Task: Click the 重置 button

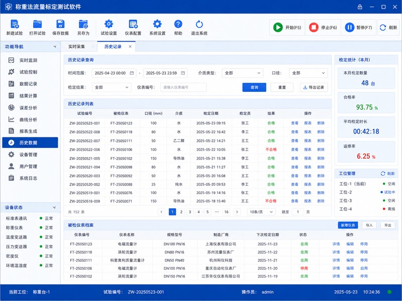Action: coord(282,87)
